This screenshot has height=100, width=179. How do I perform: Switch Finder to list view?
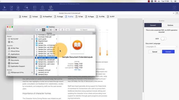40,30
